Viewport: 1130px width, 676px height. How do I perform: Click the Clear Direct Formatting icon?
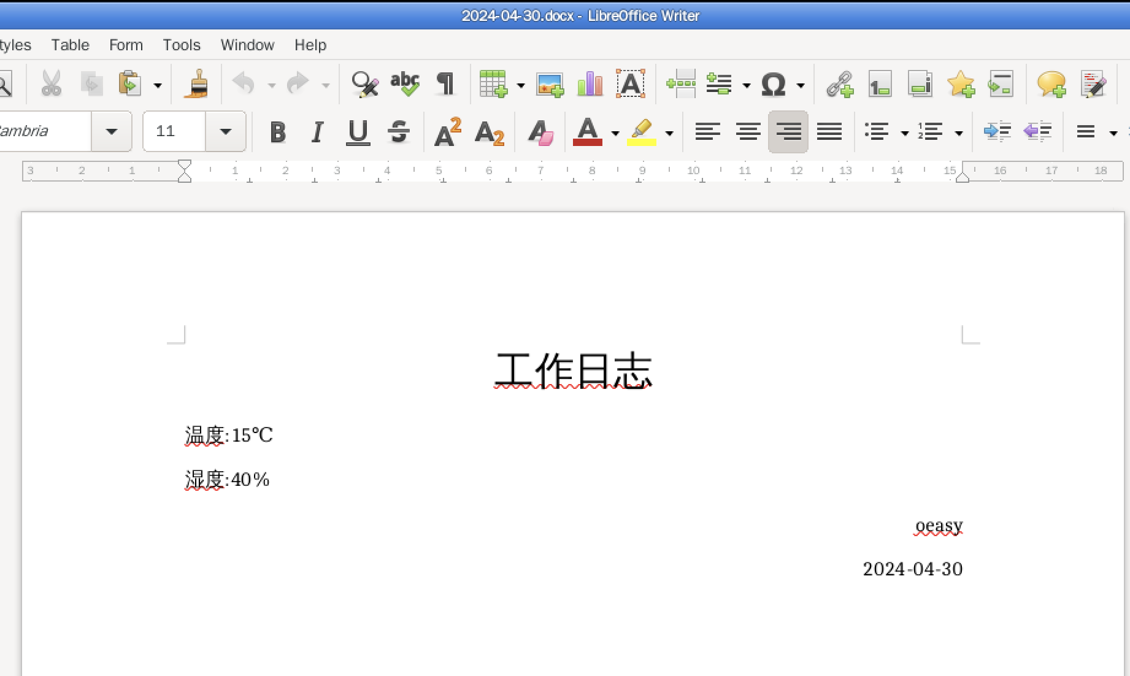click(540, 132)
